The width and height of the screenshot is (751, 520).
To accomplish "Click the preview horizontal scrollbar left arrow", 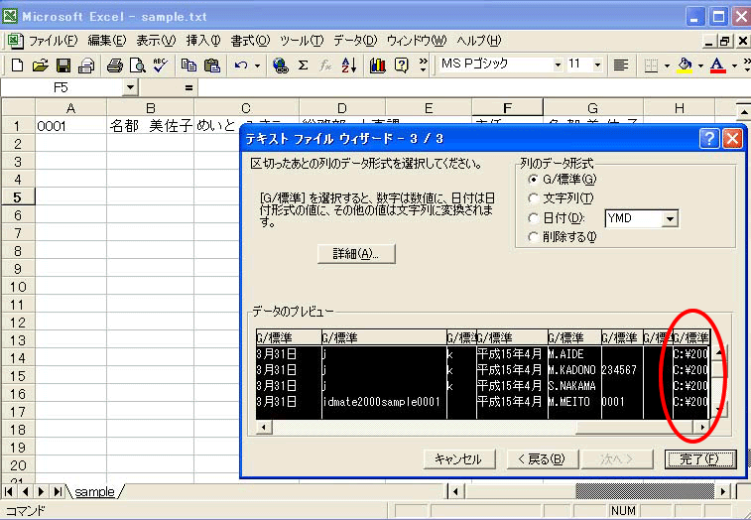I will point(264,427).
